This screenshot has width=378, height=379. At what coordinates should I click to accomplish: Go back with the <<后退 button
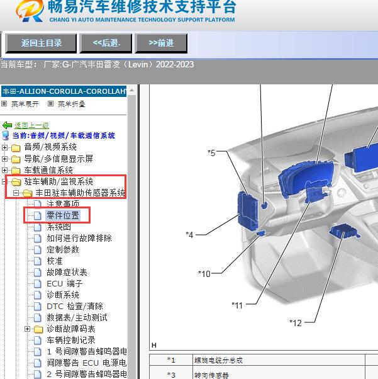click(106, 43)
